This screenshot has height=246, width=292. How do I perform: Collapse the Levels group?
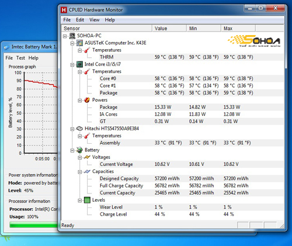click(80, 200)
